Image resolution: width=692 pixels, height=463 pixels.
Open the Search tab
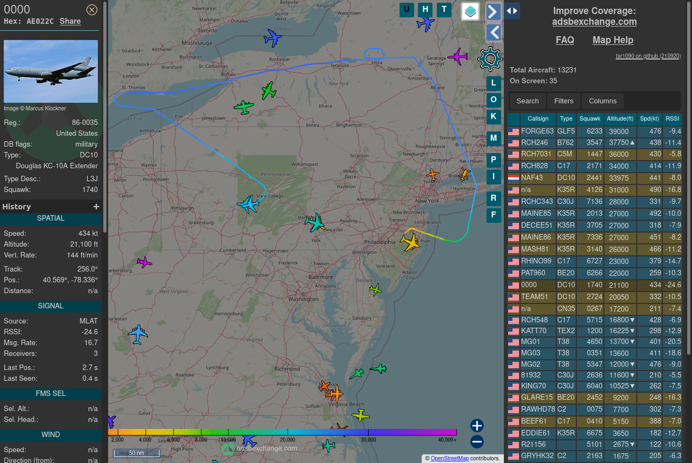(528, 101)
